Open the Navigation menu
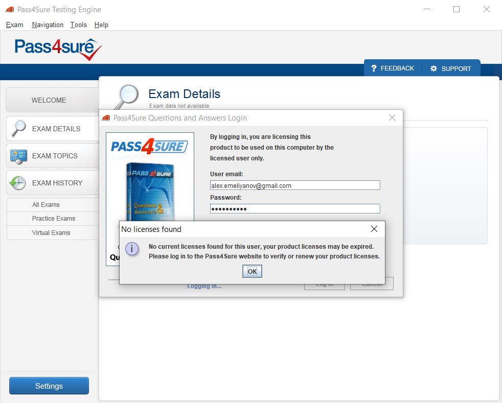The height and width of the screenshot is (403, 502). 48,25
